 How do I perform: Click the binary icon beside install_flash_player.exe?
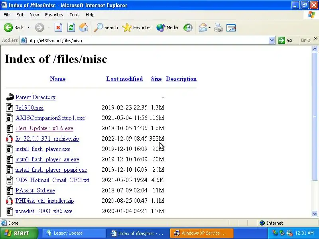(9, 149)
